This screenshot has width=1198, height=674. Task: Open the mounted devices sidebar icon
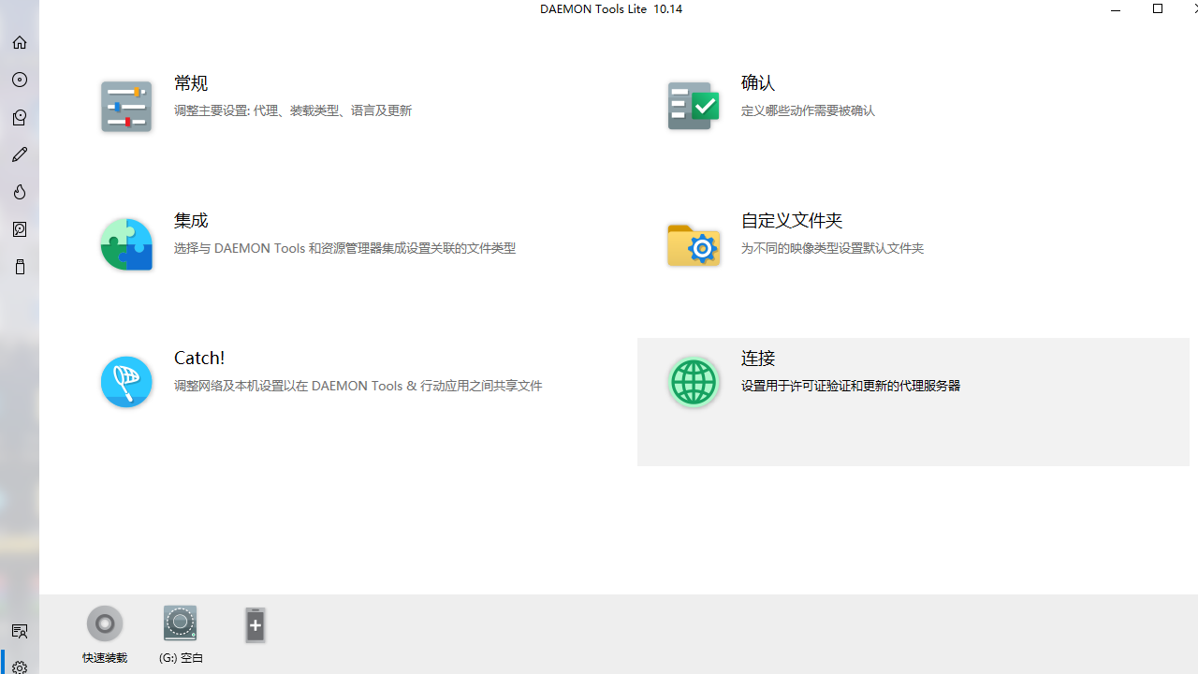pos(19,117)
